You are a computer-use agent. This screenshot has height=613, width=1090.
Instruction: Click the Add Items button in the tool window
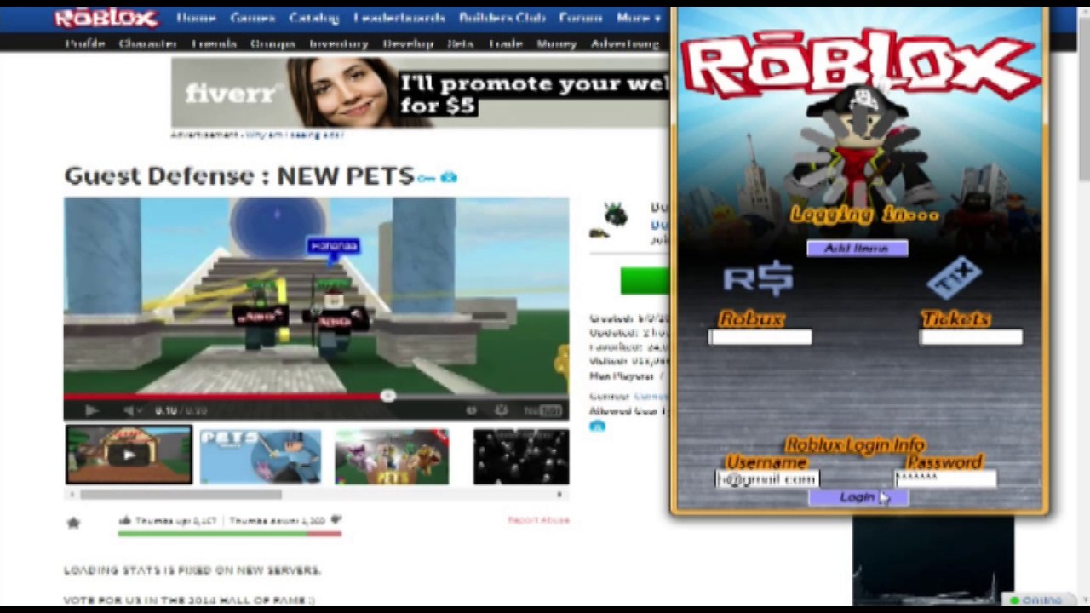[x=858, y=248]
